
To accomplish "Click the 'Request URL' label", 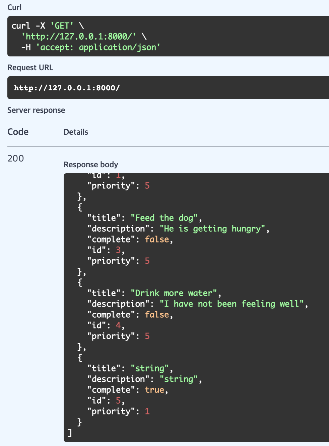I will coord(30,68).
